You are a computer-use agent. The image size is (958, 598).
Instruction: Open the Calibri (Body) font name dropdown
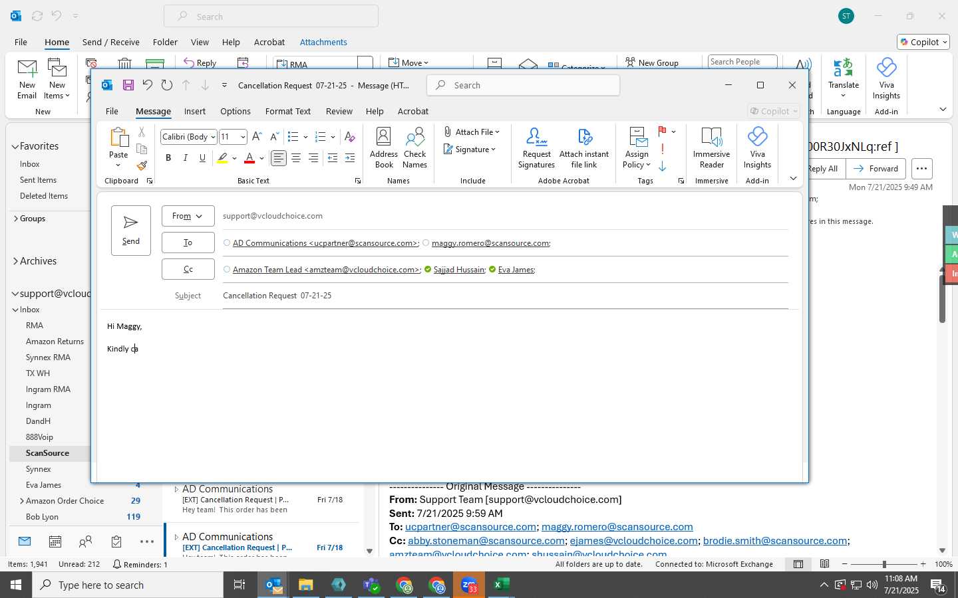pyautogui.click(x=213, y=137)
